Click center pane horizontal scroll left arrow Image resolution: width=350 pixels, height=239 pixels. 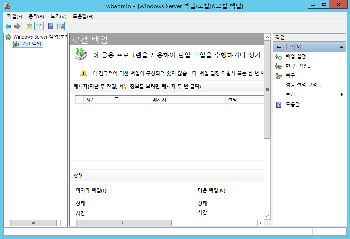[x=73, y=223]
